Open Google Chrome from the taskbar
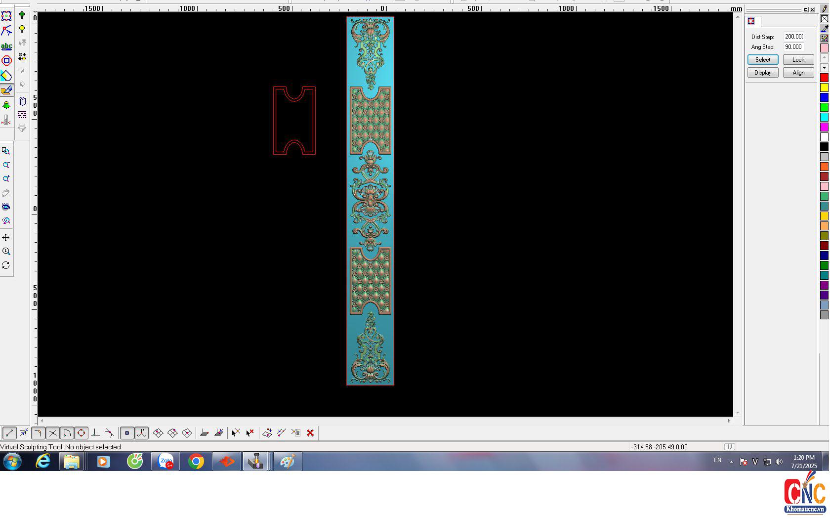830x519 pixels. (x=196, y=462)
